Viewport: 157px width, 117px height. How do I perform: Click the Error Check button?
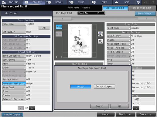(145, 14)
